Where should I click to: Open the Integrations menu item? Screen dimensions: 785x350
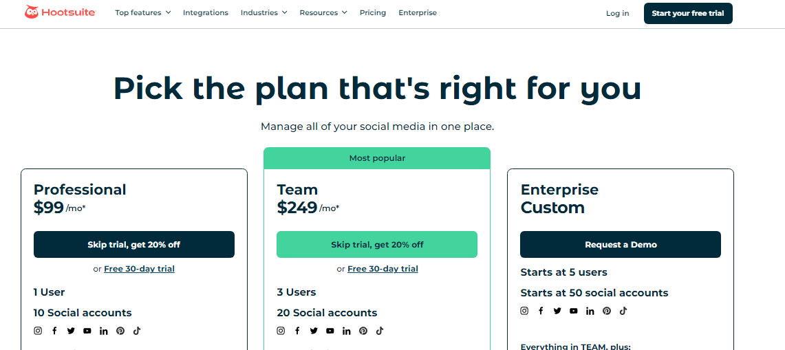[x=206, y=13]
